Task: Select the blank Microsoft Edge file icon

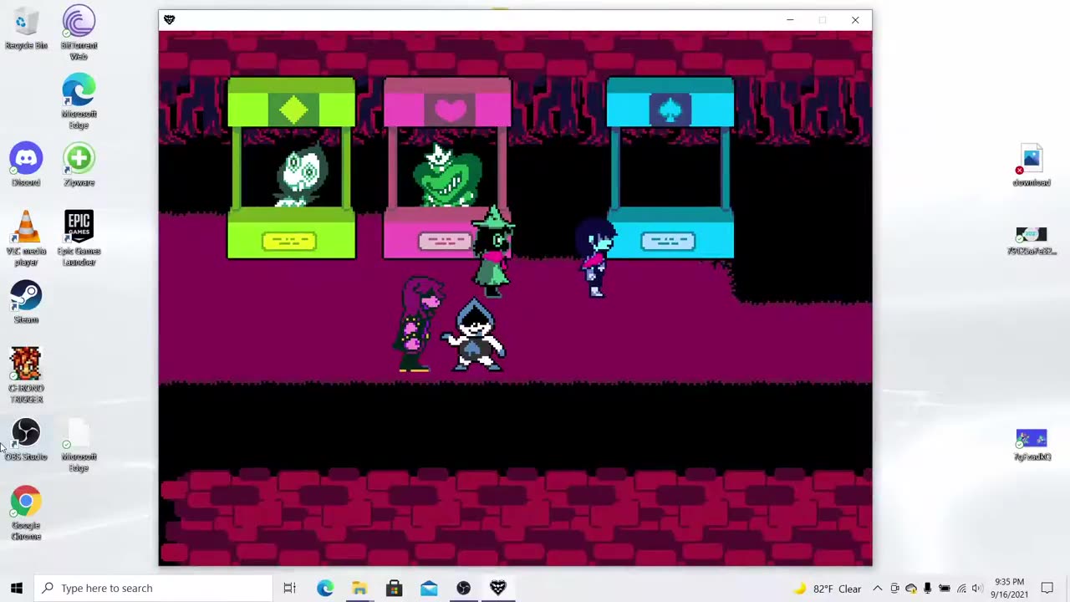Action: [79, 445]
